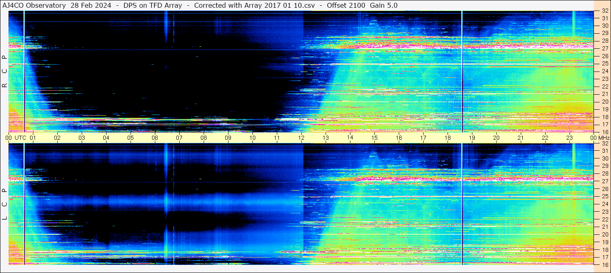
Task: Click the 00 UTC label on time axis
Action: 15,138
